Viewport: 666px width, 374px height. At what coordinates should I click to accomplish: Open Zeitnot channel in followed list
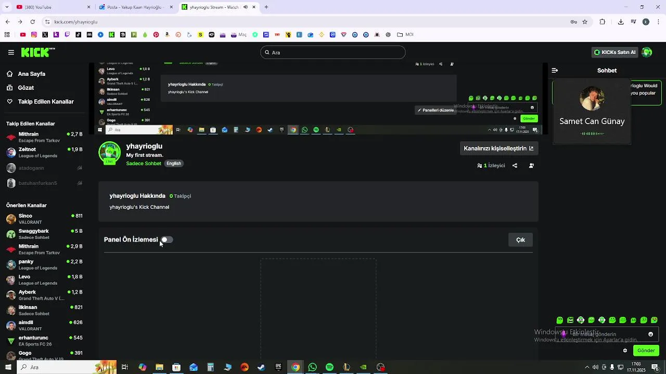coord(44,152)
